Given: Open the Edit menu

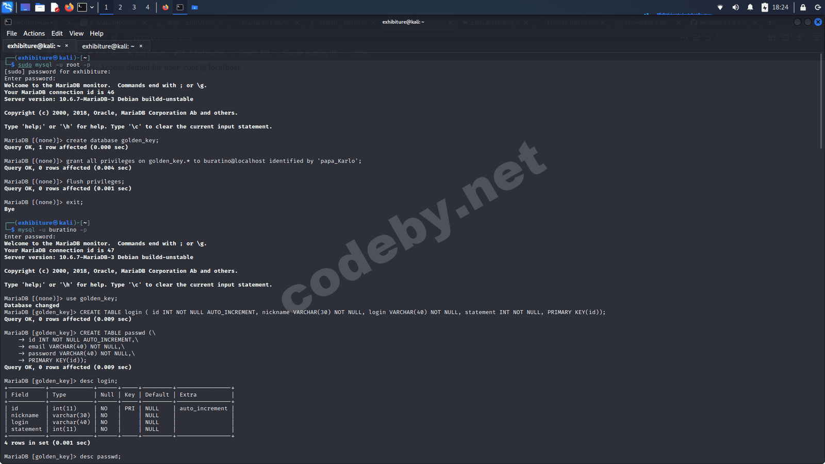Looking at the screenshot, I should (57, 34).
